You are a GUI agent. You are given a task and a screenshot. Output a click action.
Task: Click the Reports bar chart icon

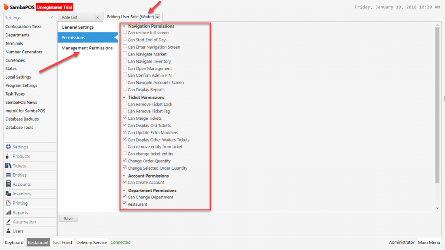pyautogui.click(x=8, y=212)
